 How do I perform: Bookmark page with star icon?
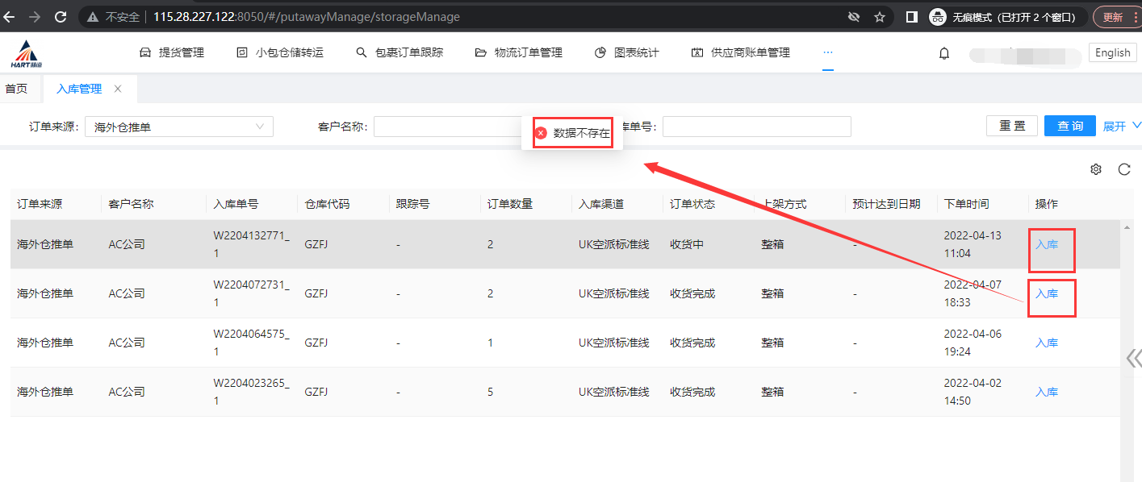[x=880, y=17]
